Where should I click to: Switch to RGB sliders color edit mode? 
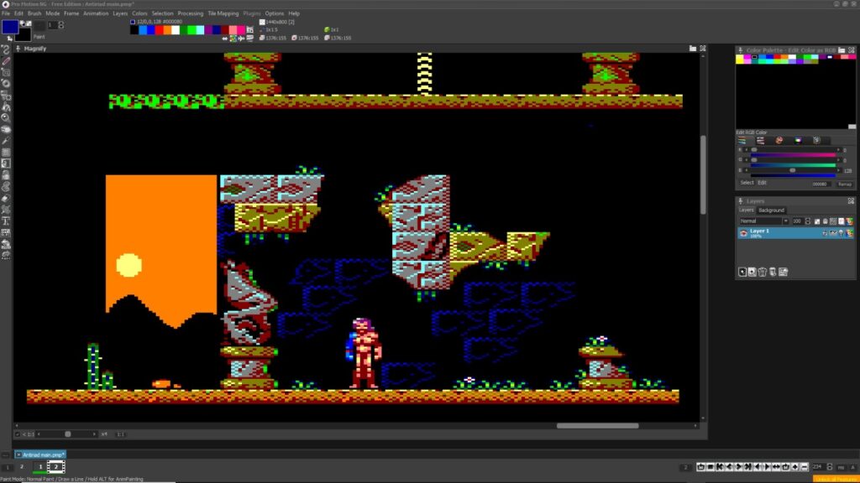pos(742,141)
